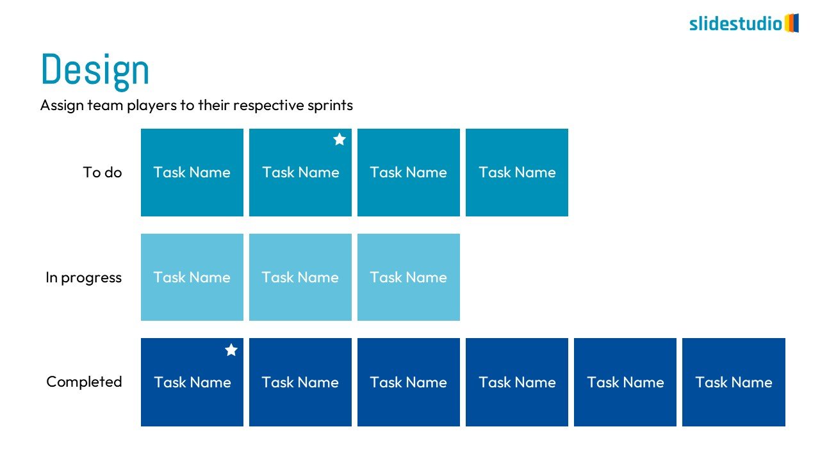Select the fourth Completed task tile
Image resolution: width=820 pixels, height=461 pixels.
click(517, 382)
